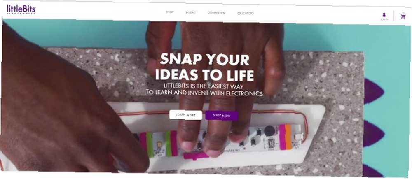Click the SNAP YOUR IDEAS TO LIFE headline
This screenshot has height=179, width=412.
204,67
